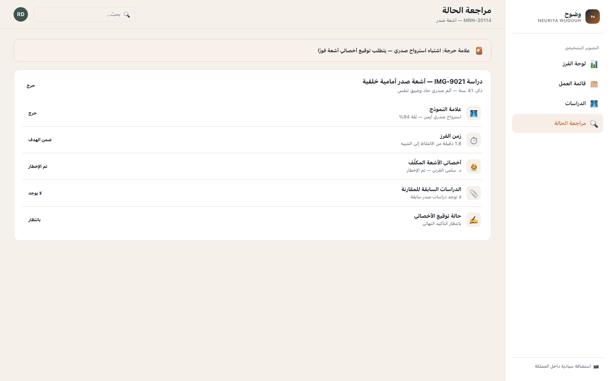Click the لا يوجد status badge
This screenshot has height=381, width=610.
pos(35,193)
